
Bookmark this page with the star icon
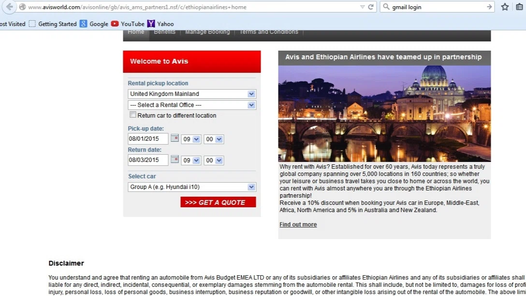coord(505,7)
